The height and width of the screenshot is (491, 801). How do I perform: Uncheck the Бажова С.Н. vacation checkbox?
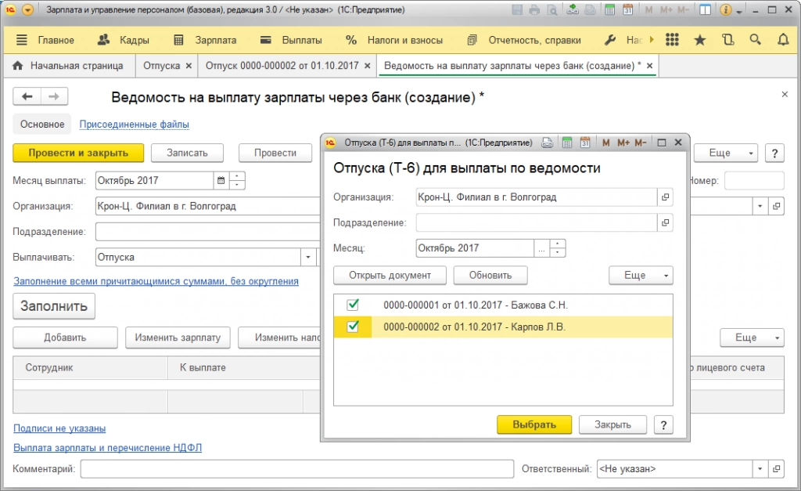pos(353,305)
